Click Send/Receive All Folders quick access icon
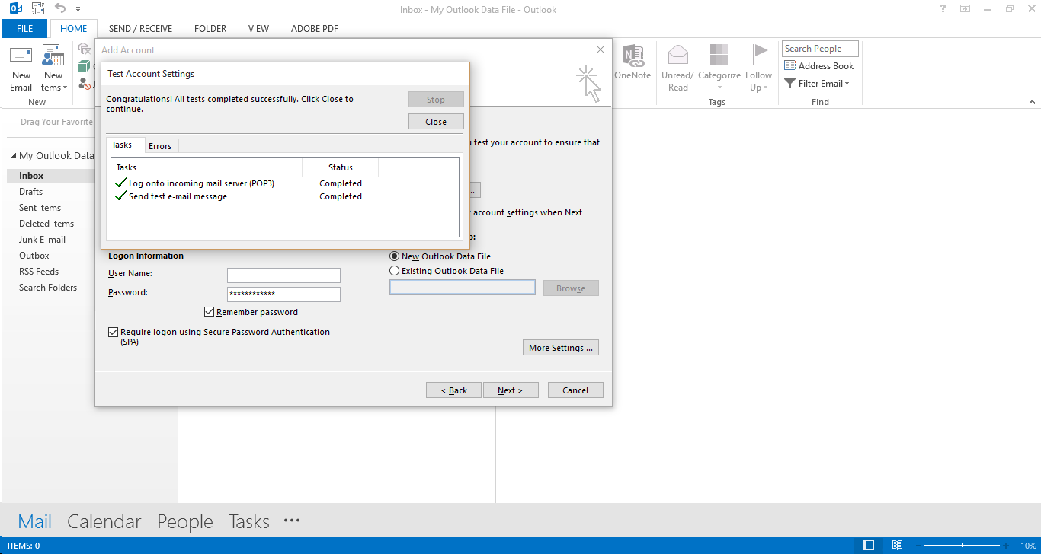The image size is (1041, 554). pos(38,9)
